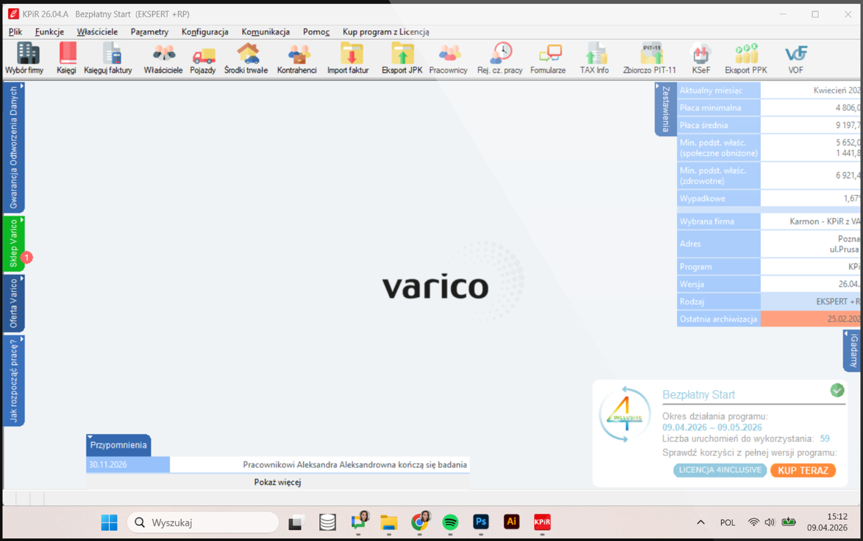Open the Funkcje menu
Screen dimensions: 863x541
coord(49,32)
